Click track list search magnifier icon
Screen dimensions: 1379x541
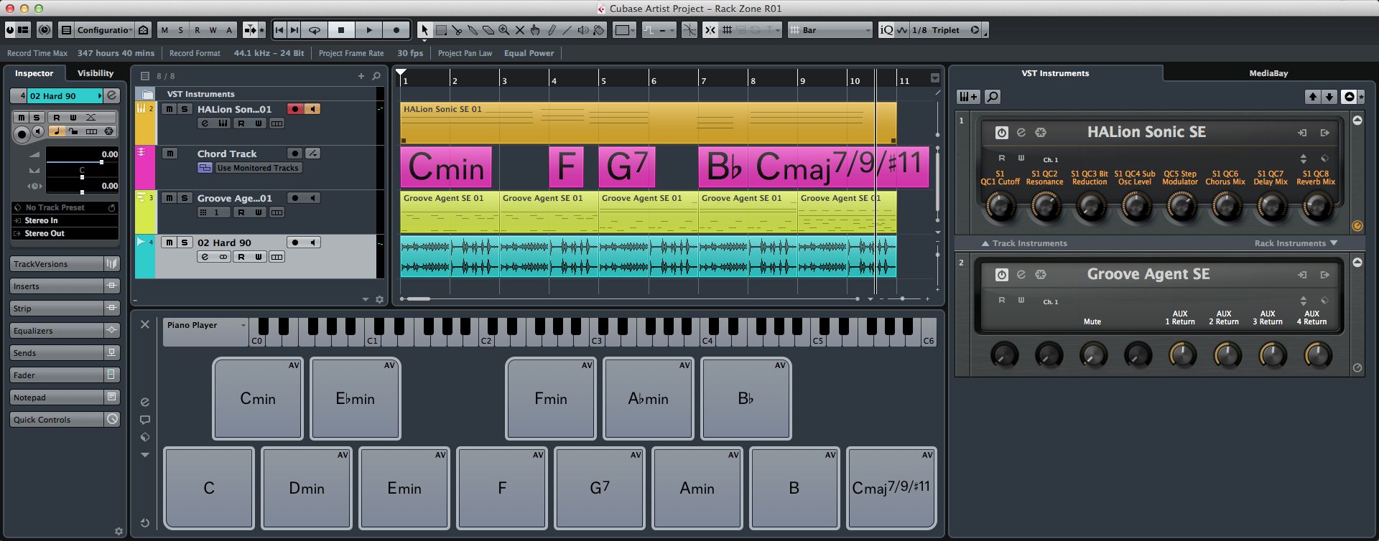376,75
